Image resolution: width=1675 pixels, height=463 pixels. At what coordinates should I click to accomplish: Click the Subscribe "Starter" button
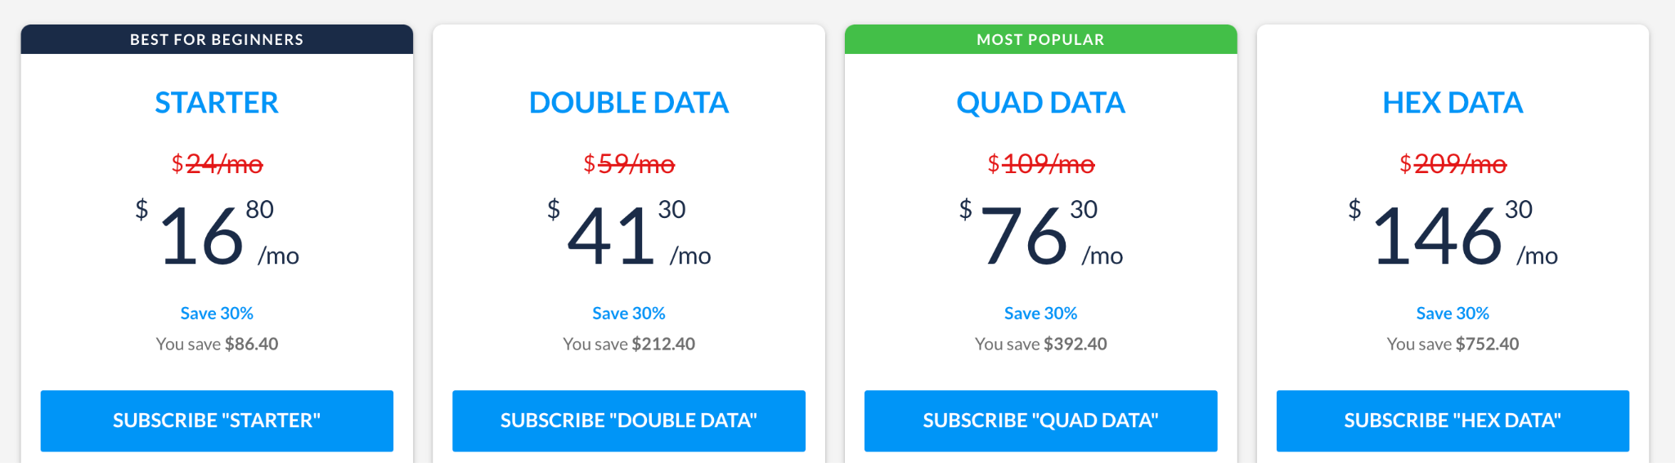217,421
